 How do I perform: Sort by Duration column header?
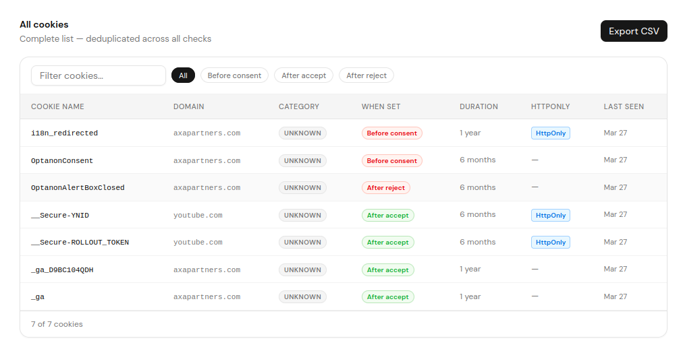[x=479, y=106]
